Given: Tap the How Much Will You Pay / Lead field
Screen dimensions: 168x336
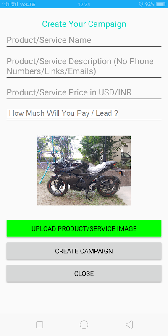Looking at the screenshot, I should pyautogui.click(x=84, y=113).
